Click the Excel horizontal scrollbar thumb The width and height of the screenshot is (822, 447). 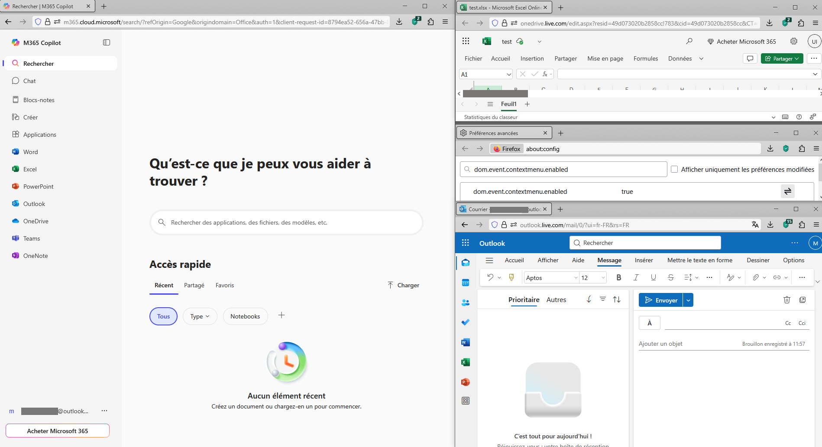tap(495, 93)
